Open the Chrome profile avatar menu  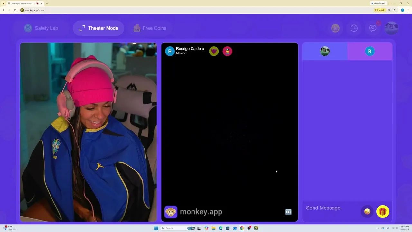tap(402, 10)
